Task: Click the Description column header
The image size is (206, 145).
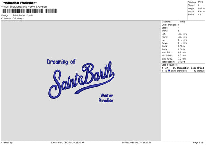Action: pyautogui.click(x=183, y=68)
